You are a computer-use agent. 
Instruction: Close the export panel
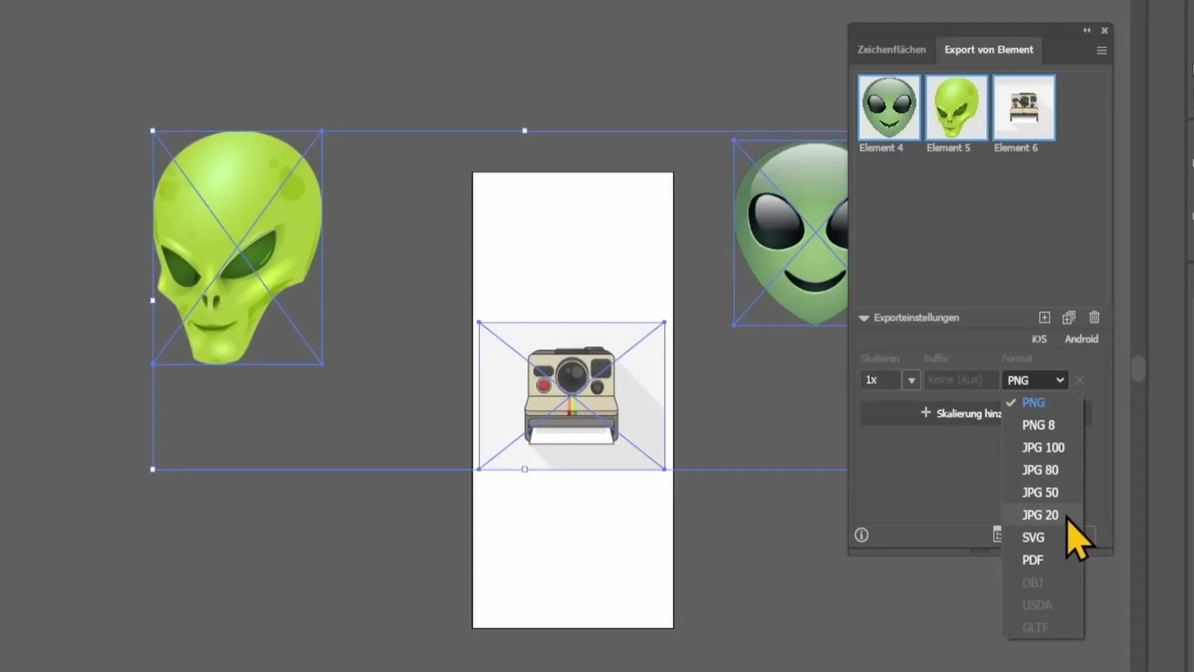tap(1104, 30)
